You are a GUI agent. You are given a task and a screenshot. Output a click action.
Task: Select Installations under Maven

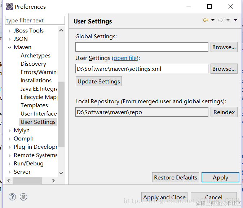(36, 81)
